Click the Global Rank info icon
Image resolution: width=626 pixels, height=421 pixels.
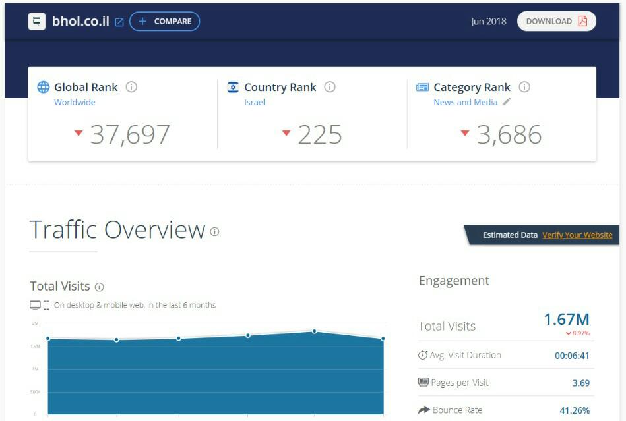click(x=131, y=87)
